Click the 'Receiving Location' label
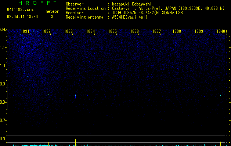The width and height of the screenshot is (231, 146). coord(86,8)
